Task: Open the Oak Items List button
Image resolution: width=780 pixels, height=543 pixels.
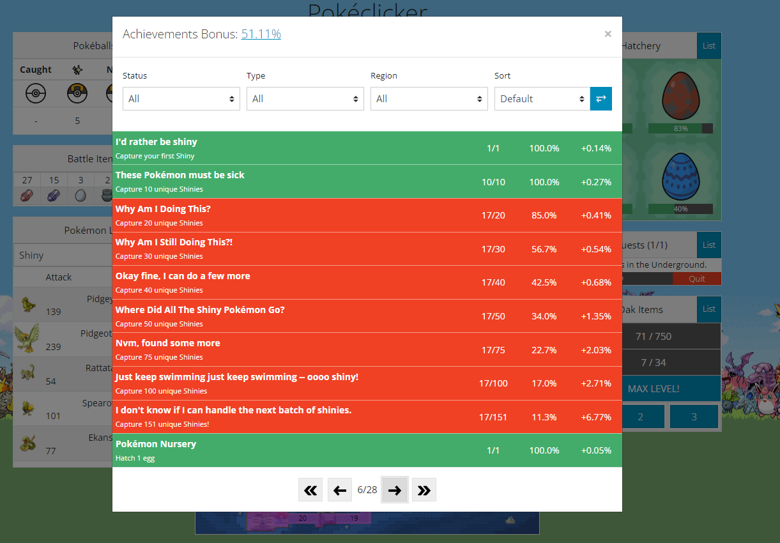Action: click(708, 309)
